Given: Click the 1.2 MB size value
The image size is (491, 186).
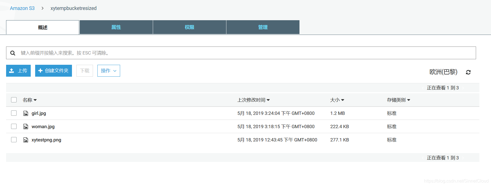Looking at the screenshot, I should coord(337,113).
